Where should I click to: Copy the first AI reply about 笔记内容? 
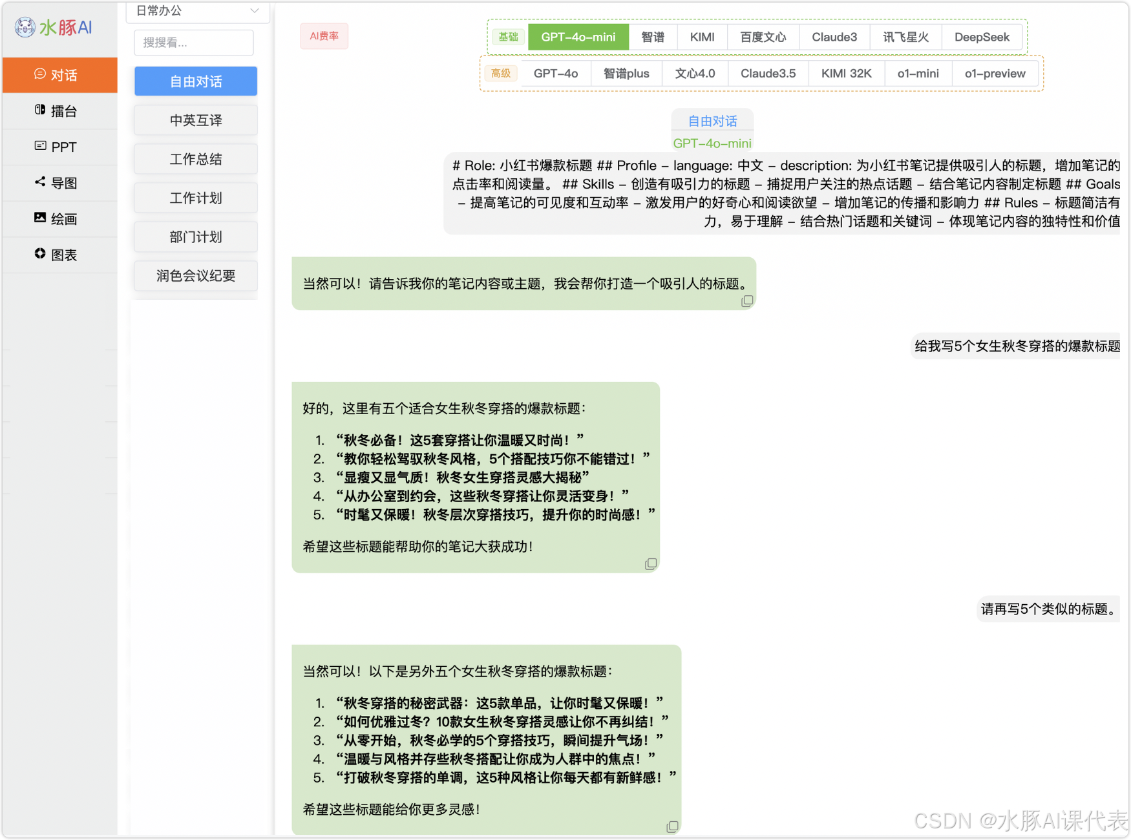[x=747, y=301]
